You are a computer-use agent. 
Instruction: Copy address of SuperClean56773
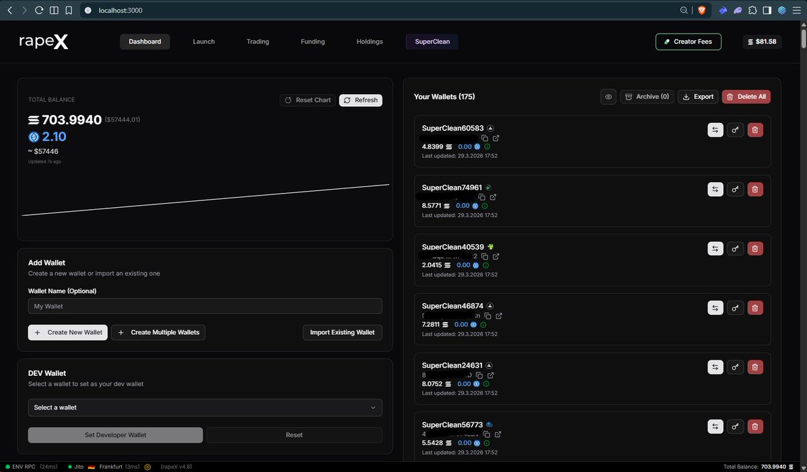pos(487,434)
